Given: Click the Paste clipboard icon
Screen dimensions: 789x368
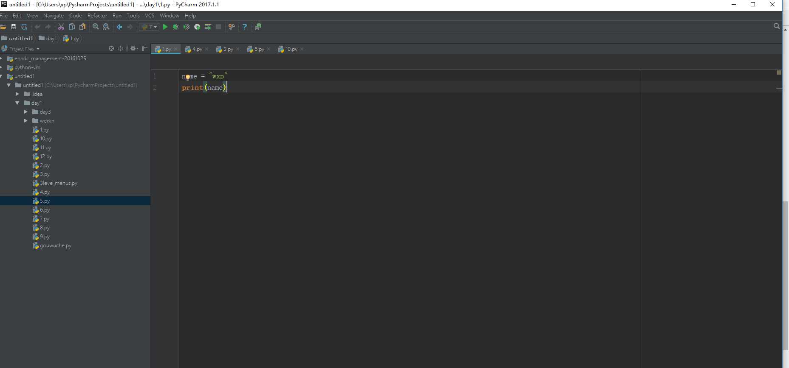Looking at the screenshot, I should coord(82,27).
